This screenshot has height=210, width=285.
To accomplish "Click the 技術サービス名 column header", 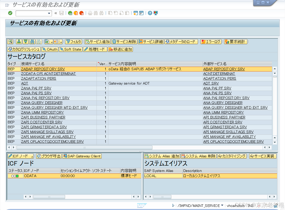I will point(59,64).
